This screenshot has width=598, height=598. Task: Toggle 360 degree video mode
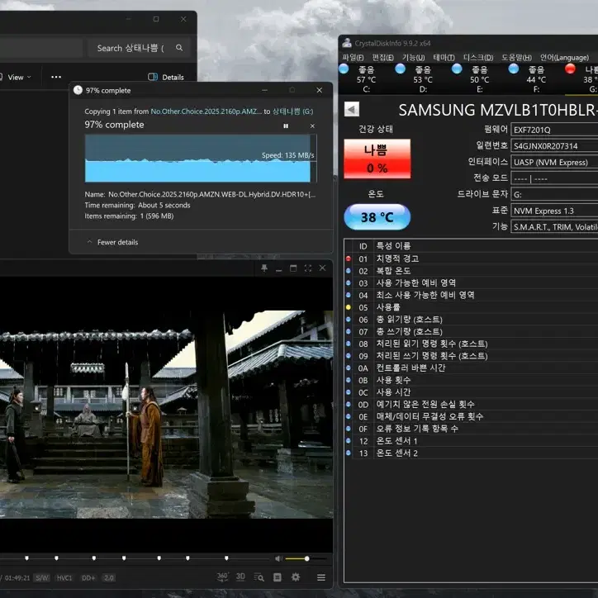[223, 577]
